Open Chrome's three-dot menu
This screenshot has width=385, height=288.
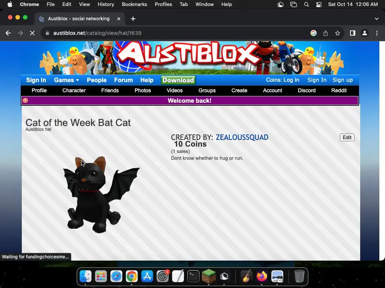point(377,33)
